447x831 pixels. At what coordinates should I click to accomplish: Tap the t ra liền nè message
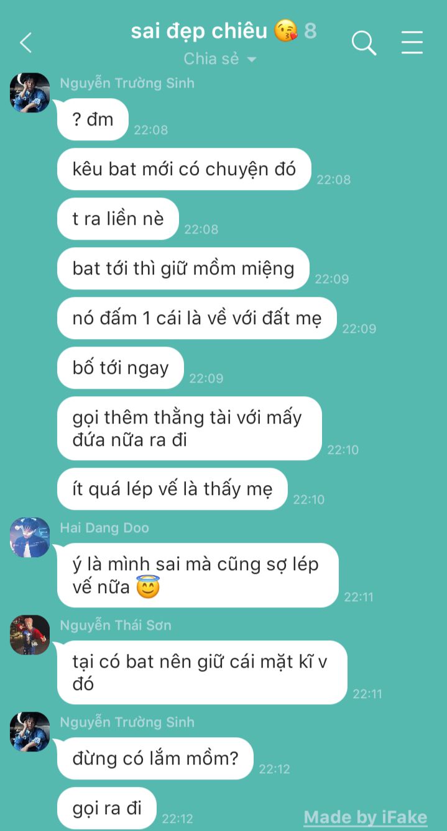tap(118, 219)
